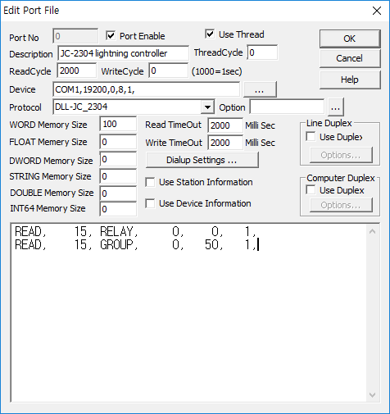Click scrollbar down arrow in text area
The image size is (390, 414).
(x=372, y=395)
